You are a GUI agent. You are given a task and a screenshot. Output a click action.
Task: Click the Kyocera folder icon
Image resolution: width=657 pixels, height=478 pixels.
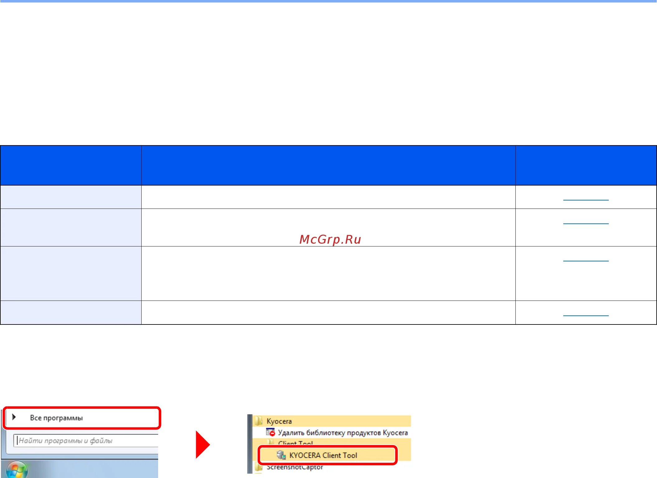coord(259,421)
